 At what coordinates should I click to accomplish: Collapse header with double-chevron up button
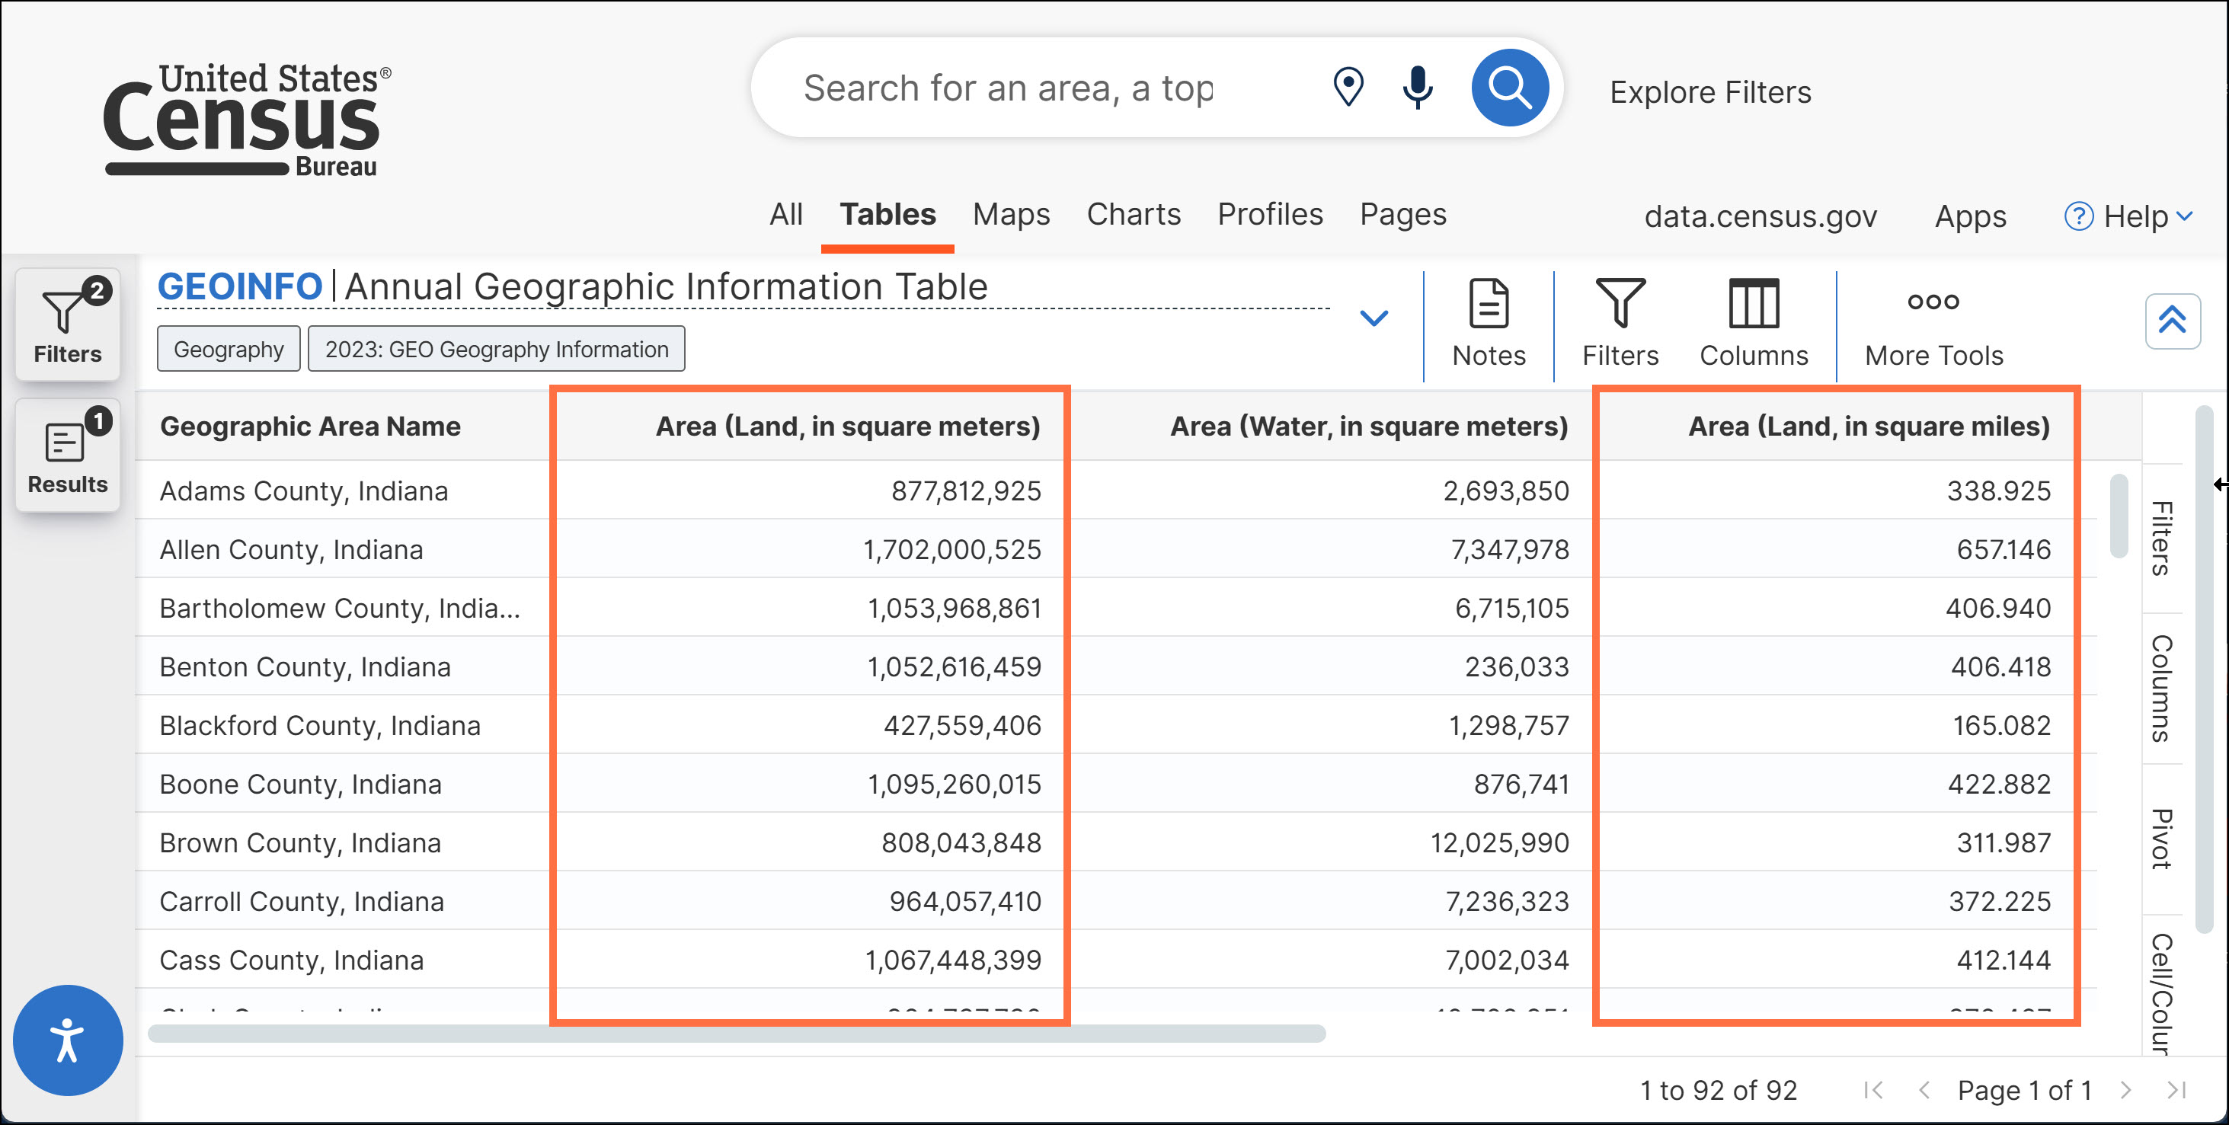click(2172, 321)
